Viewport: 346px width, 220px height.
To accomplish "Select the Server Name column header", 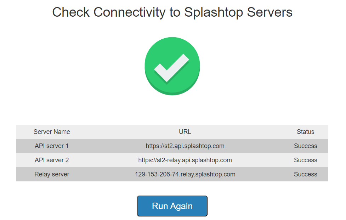I will 52,132.
